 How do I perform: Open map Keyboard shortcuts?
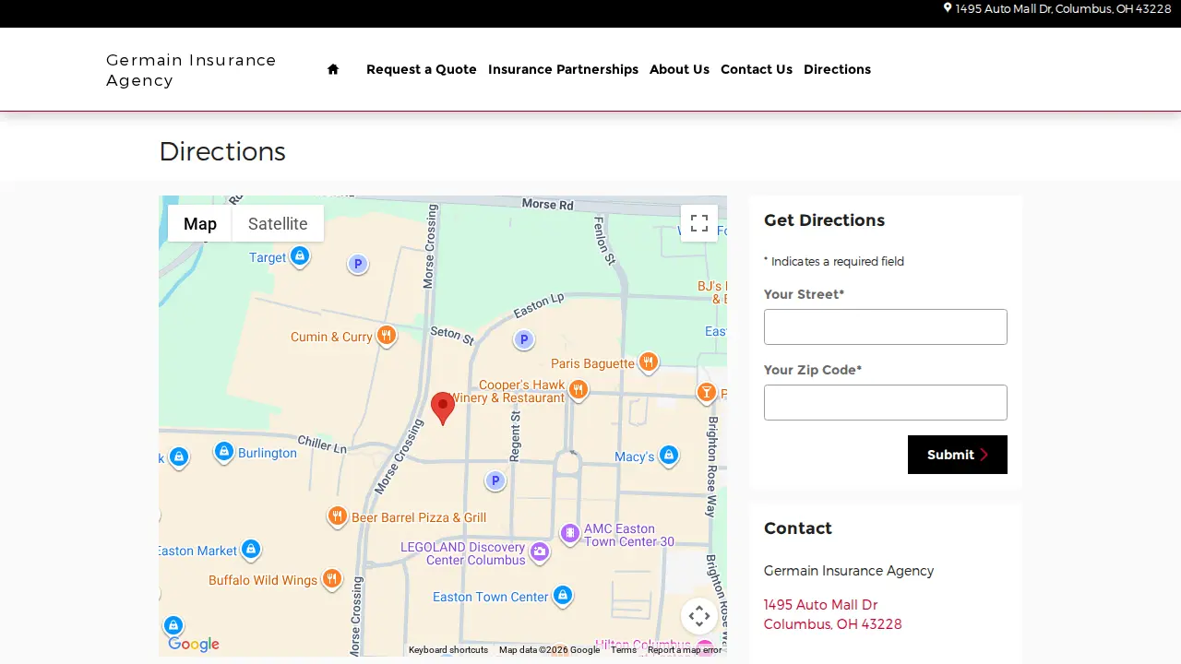[x=448, y=650]
